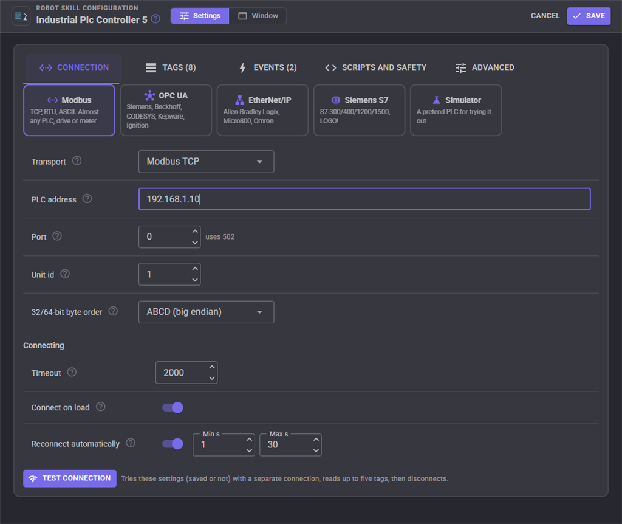This screenshot has width=622, height=524.
Task: Open the Connection tab
Action: pos(74,67)
